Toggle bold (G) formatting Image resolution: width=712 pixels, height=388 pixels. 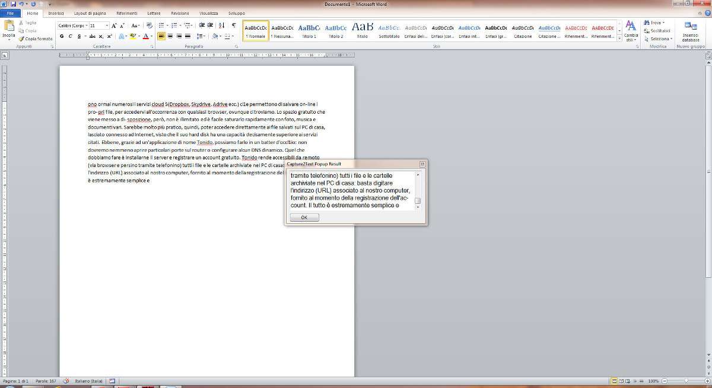pyautogui.click(x=62, y=36)
